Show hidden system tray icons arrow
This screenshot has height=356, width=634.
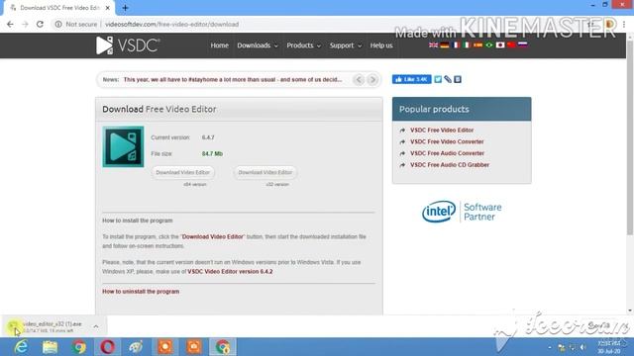pyautogui.click(x=550, y=347)
